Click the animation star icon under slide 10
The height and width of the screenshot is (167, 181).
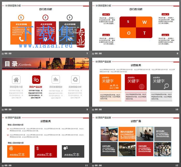point(93,110)
